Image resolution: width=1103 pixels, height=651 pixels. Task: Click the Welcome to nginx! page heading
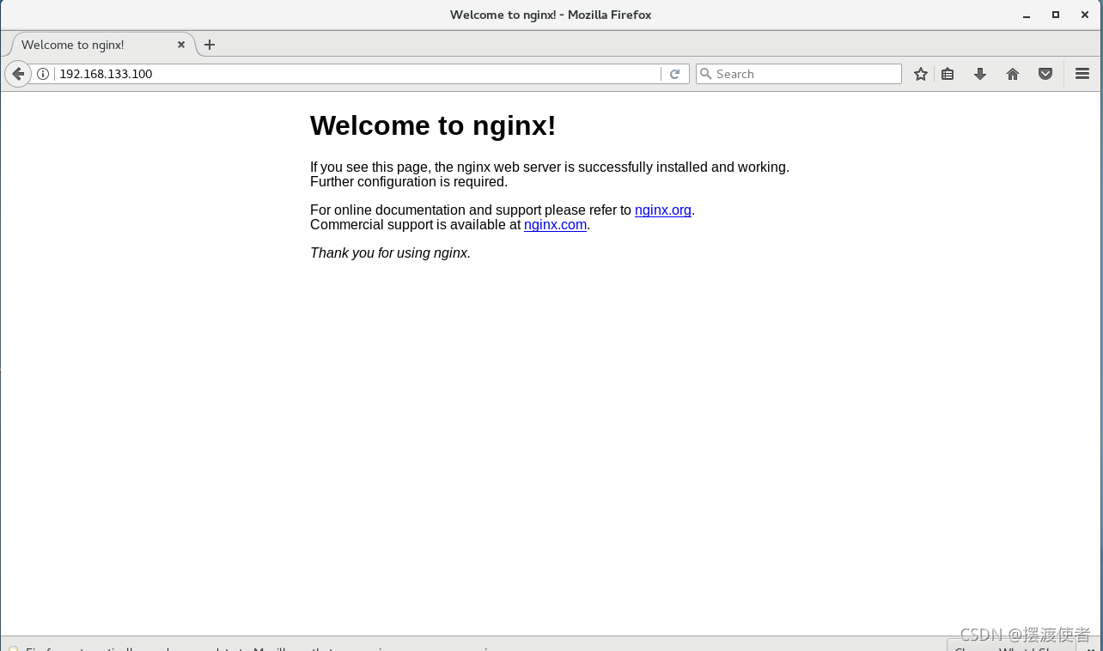tap(433, 125)
